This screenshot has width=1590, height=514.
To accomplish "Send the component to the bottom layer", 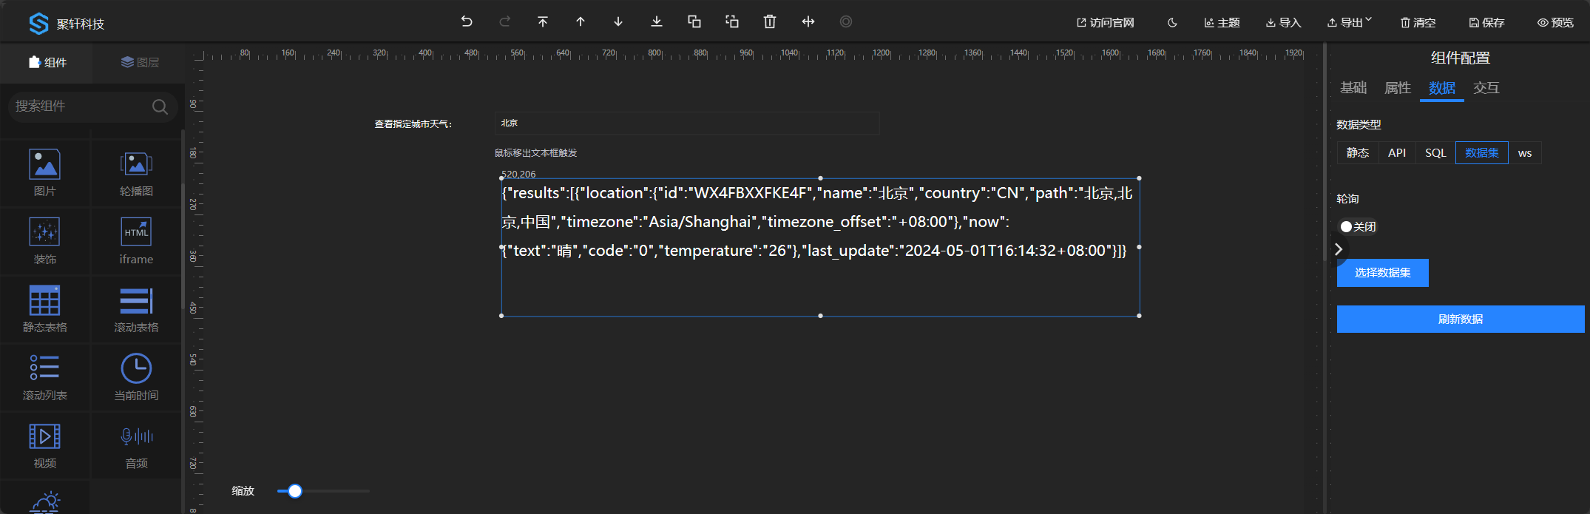I will pyautogui.click(x=657, y=21).
